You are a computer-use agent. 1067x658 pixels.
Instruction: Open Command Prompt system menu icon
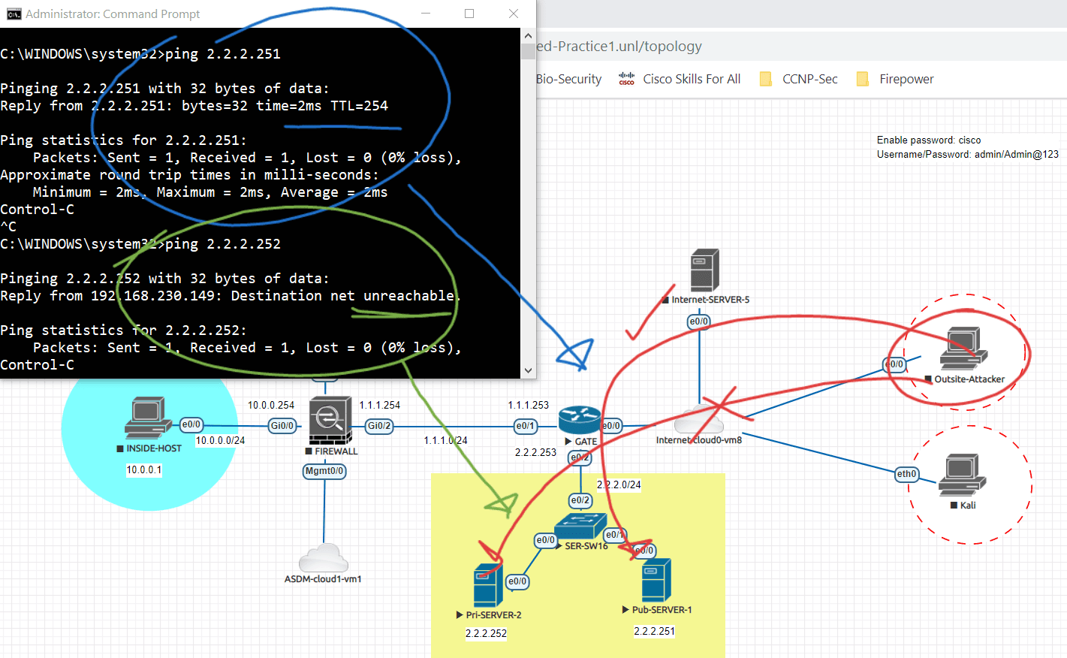14,14
